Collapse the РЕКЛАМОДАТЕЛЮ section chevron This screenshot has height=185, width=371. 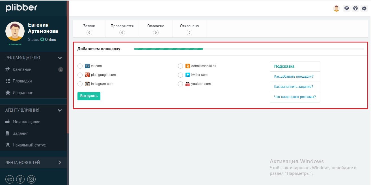(60, 58)
